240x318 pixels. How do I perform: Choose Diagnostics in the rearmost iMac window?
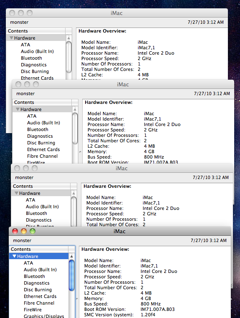(33, 65)
